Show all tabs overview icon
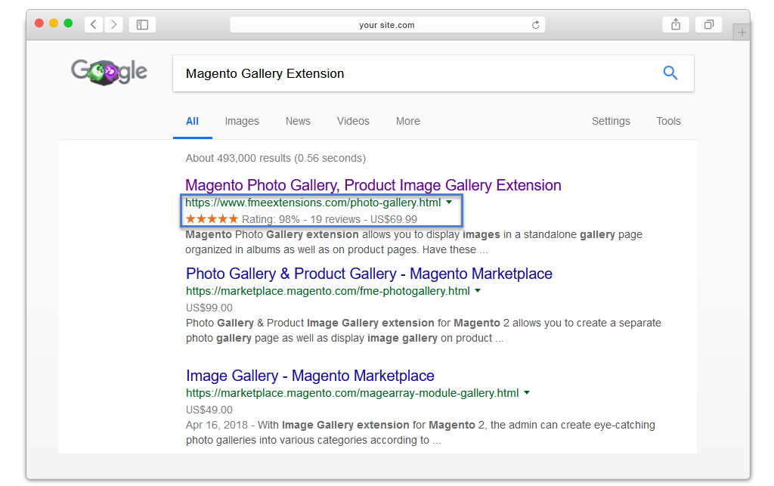Image resolution: width=774 pixels, height=486 pixels. tap(709, 24)
